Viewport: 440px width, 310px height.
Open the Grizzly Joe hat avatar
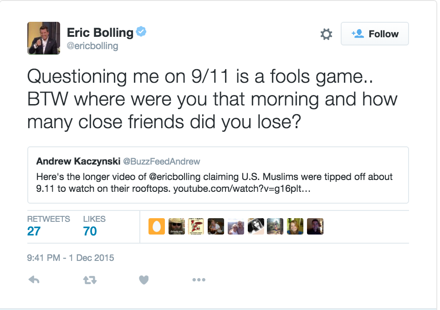tap(177, 226)
